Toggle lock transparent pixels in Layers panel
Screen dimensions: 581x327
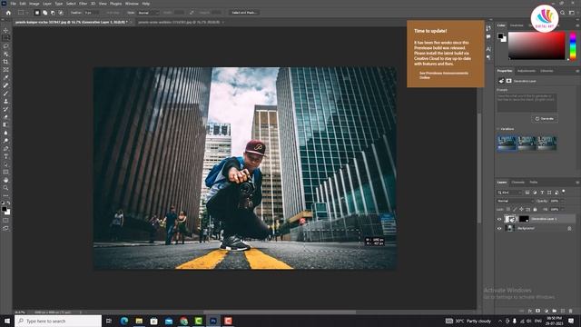coord(508,210)
